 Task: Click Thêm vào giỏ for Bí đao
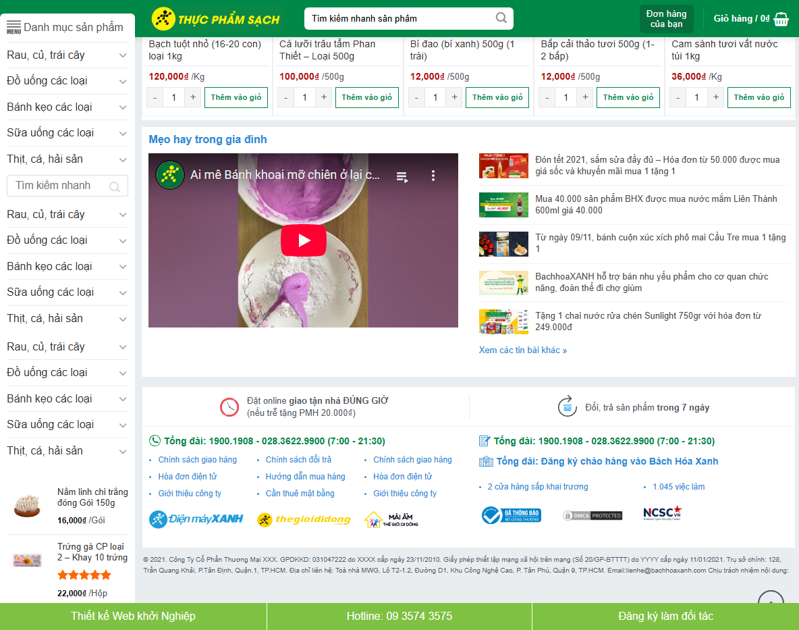pos(497,97)
